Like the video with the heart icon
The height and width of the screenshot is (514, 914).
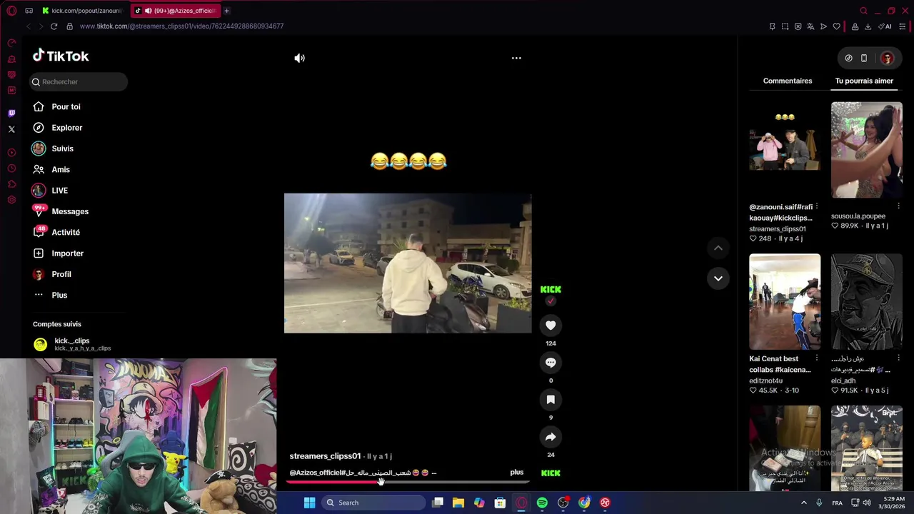(x=551, y=326)
